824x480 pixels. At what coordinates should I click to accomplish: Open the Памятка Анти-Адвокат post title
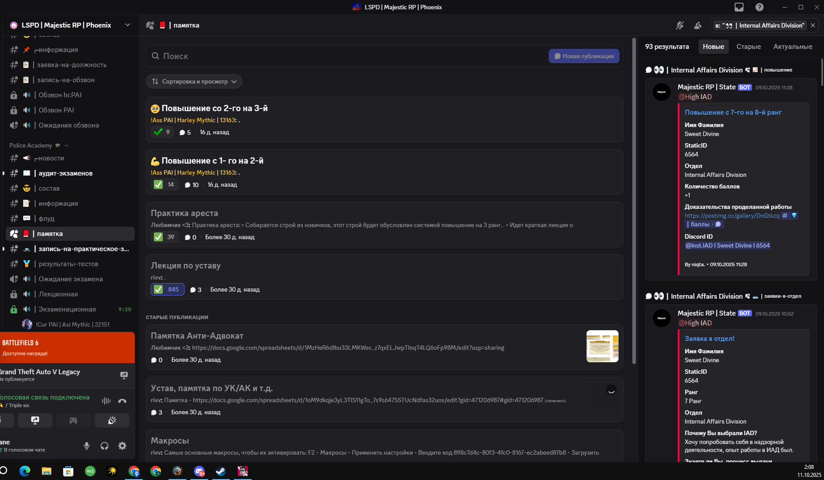[x=197, y=336]
